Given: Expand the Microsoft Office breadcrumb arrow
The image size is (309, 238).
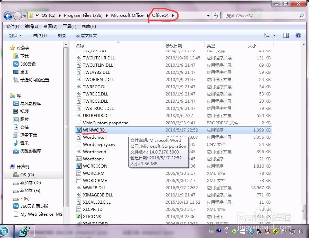Looking at the screenshot, I should [x=148, y=15].
